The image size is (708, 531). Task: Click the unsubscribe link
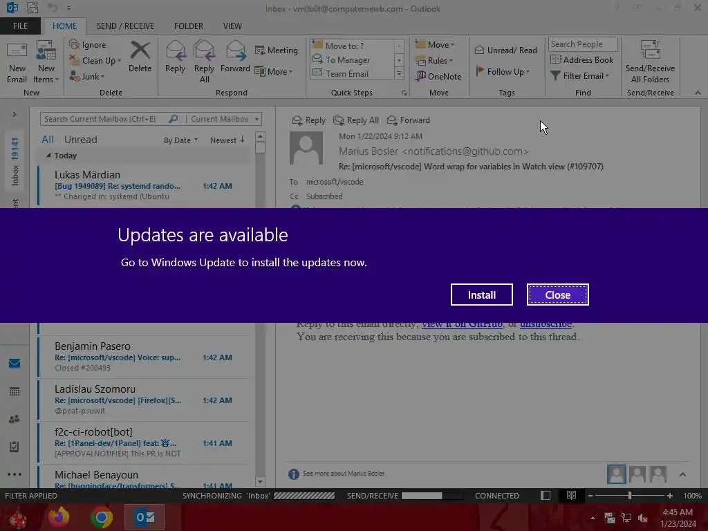tap(546, 324)
